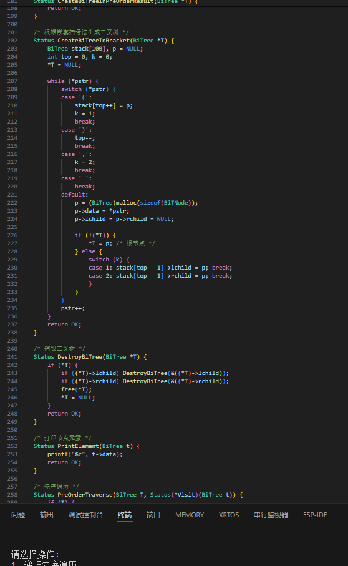Switch to the 问题 panel tab
The image size is (348, 566).
click(18, 515)
